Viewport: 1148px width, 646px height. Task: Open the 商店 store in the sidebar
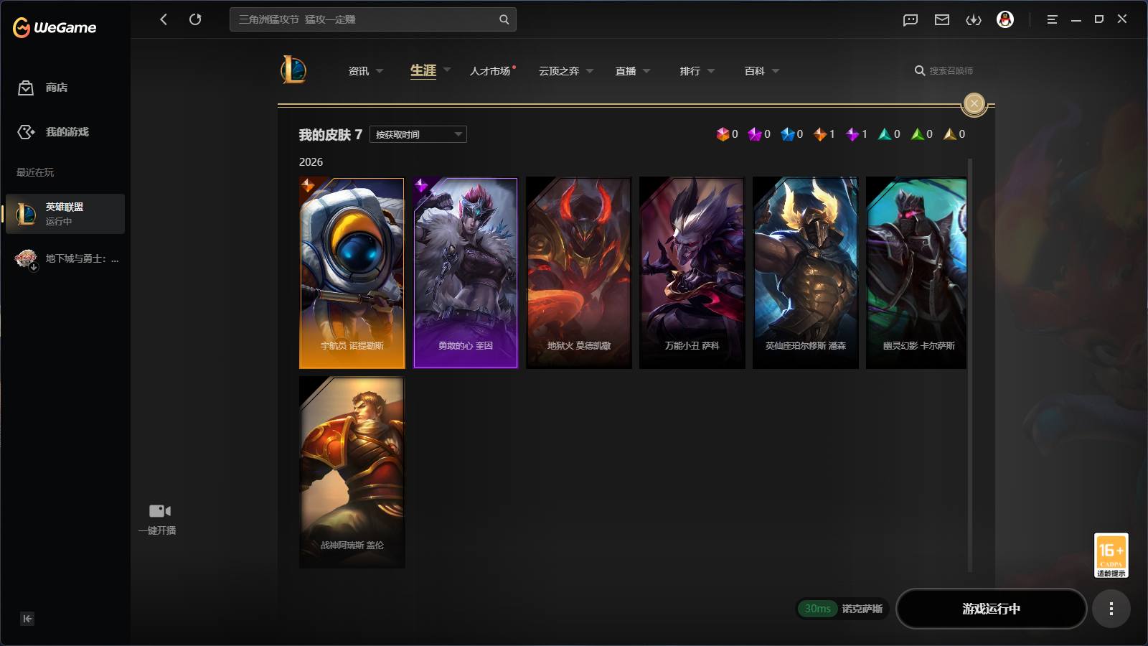[x=43, y=88]
